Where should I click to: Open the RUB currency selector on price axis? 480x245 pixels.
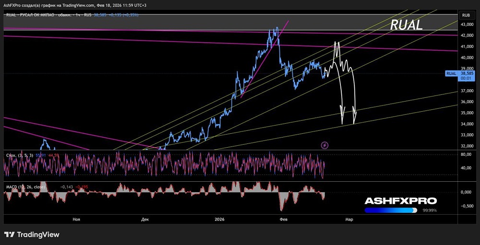pyautogui.click(x=466, y=15)
